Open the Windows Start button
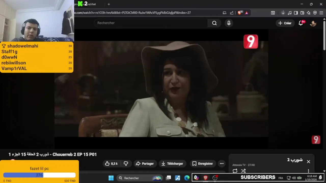The height and width of the screenshot is (183, 326). coord(111,178)
